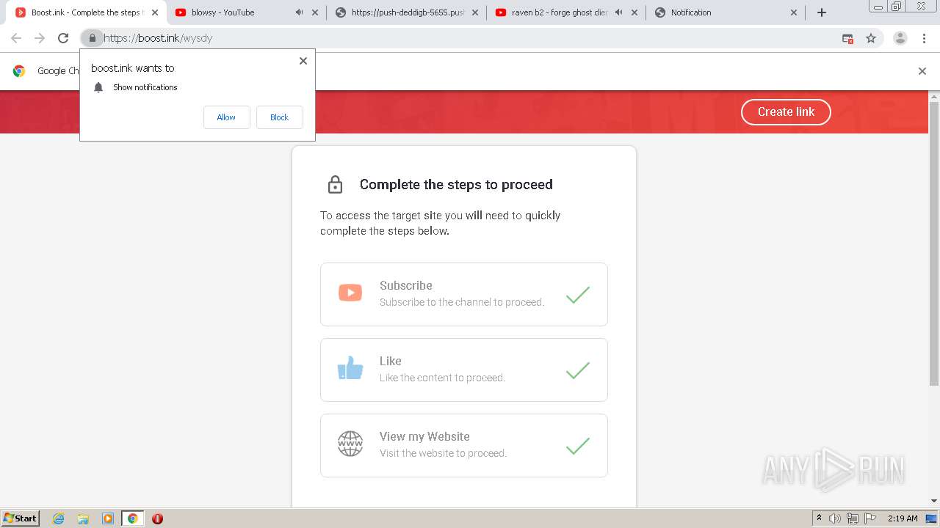Reload the boost.ink page
Viewport: 940px width, 528px height.
[63, 38]
